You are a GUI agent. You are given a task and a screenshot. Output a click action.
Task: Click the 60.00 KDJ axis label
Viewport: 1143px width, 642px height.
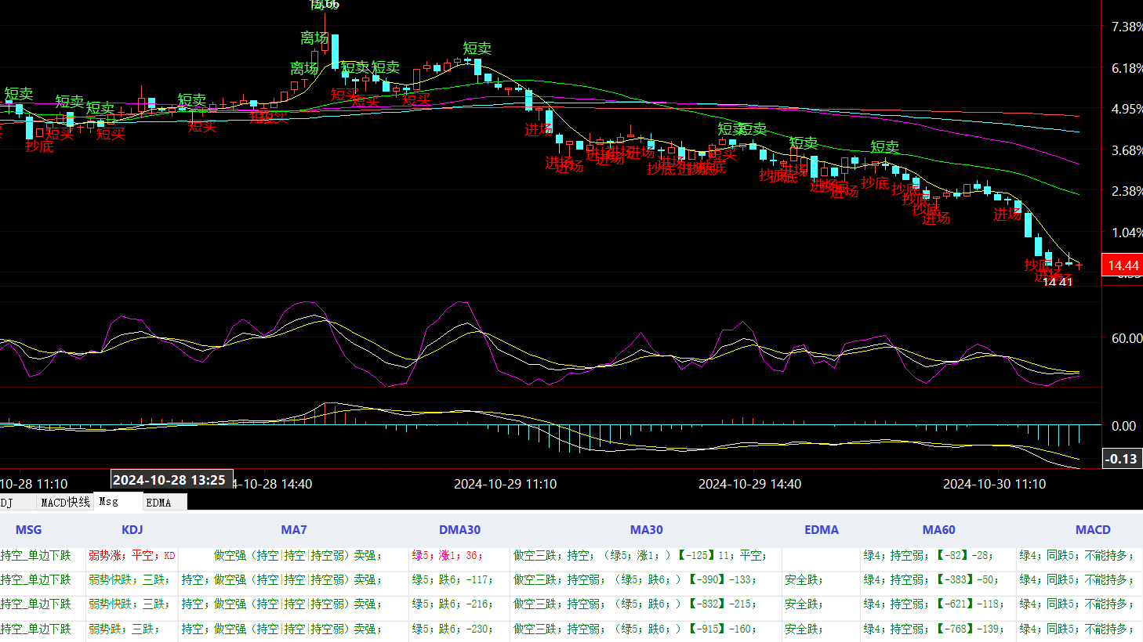coord(1127,338)
